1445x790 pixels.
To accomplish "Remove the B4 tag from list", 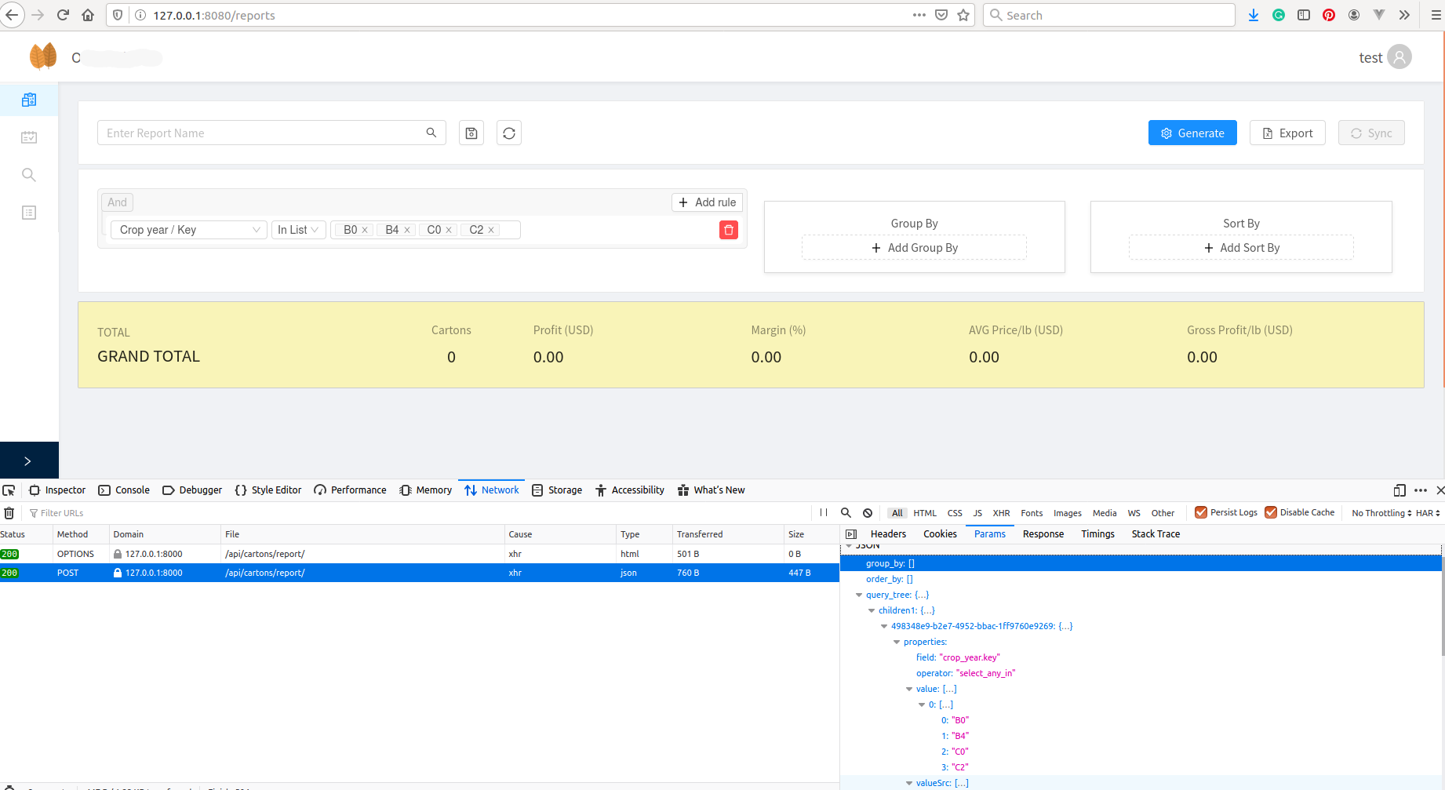I will click(x=407, y=230).
